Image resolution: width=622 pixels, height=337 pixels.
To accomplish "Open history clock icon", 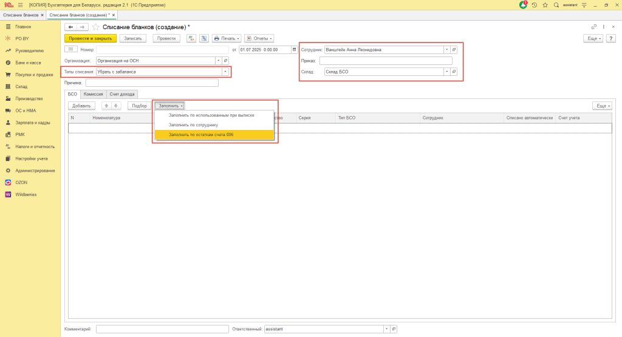I will coord(535,5).
